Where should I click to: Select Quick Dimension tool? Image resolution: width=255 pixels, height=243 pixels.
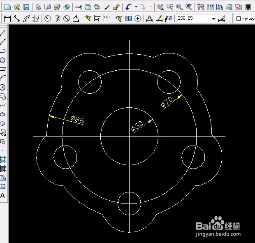pyautogui.click(x=88, y=19)
